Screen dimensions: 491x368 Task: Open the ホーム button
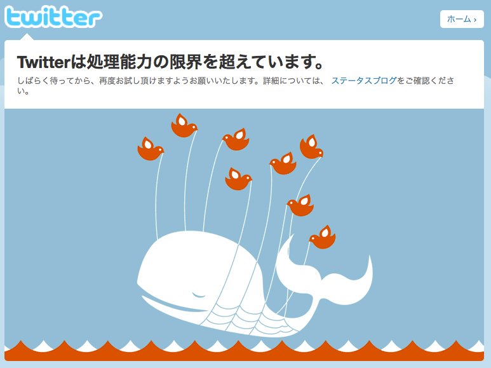[x=462, y=19]
